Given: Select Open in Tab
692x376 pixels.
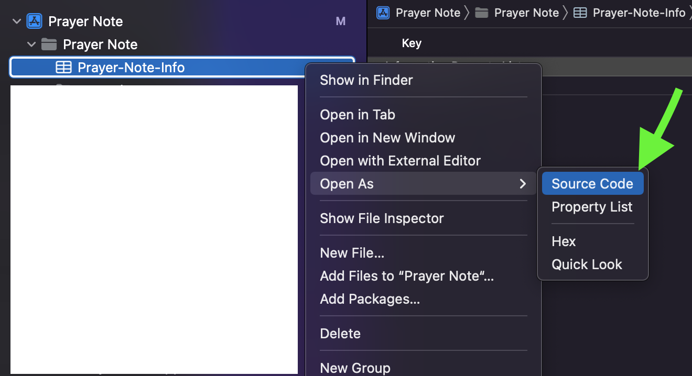Looking at the screenshot, I should click(x=358, y=115).
